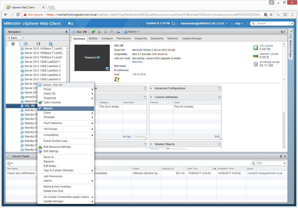The image size is (298, 208).
Task: Select the Check new notifications task row
Action: point(146,173)
